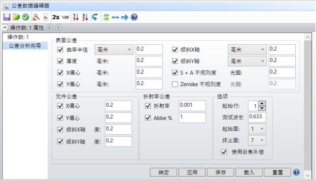Click the blue curved undo arrow icon
Screen dimensions: 316x181
(95, 17)
